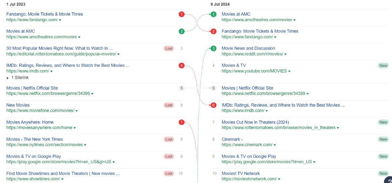The width and height of the screenshot is (392, 183).
Task: Click the 9 Jul 2024 date heading
Action: click(220, 4)
